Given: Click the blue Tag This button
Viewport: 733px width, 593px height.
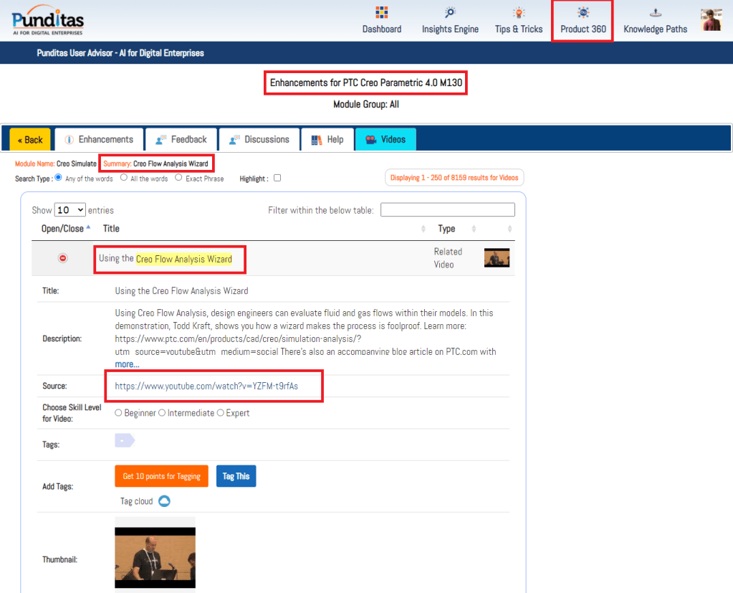Looking at the screenshot, I should tap(236, 476).
